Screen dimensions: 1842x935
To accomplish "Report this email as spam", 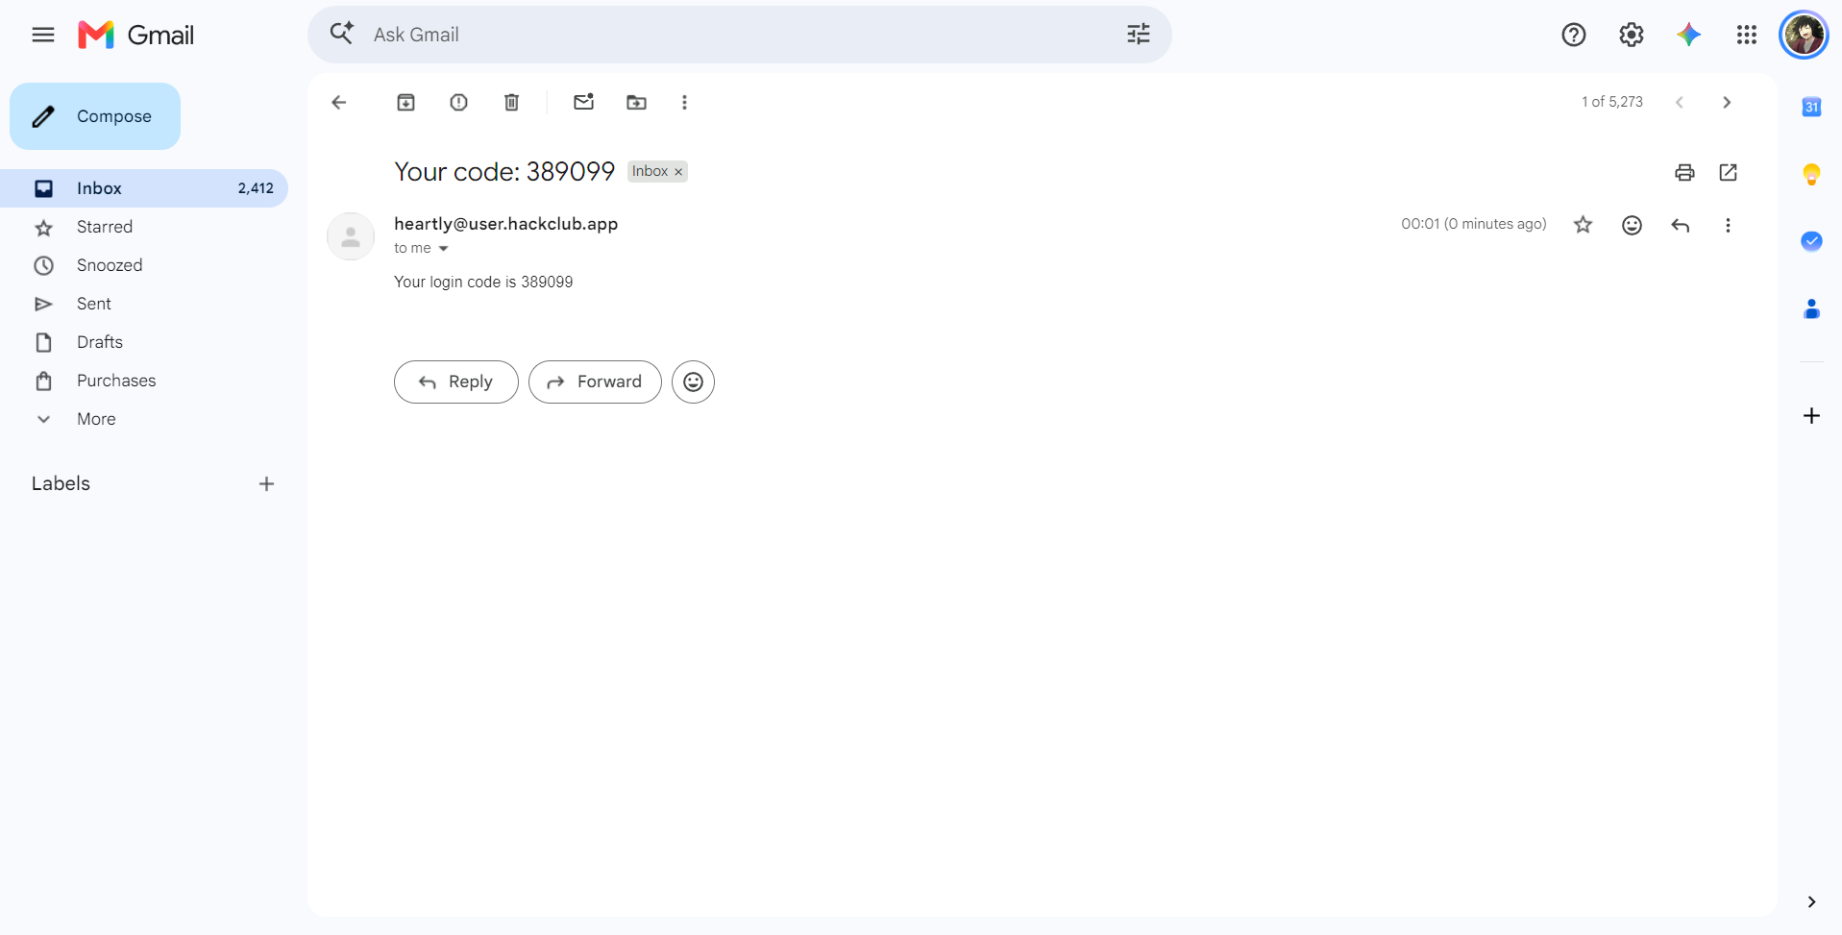I will pos(459,103).
